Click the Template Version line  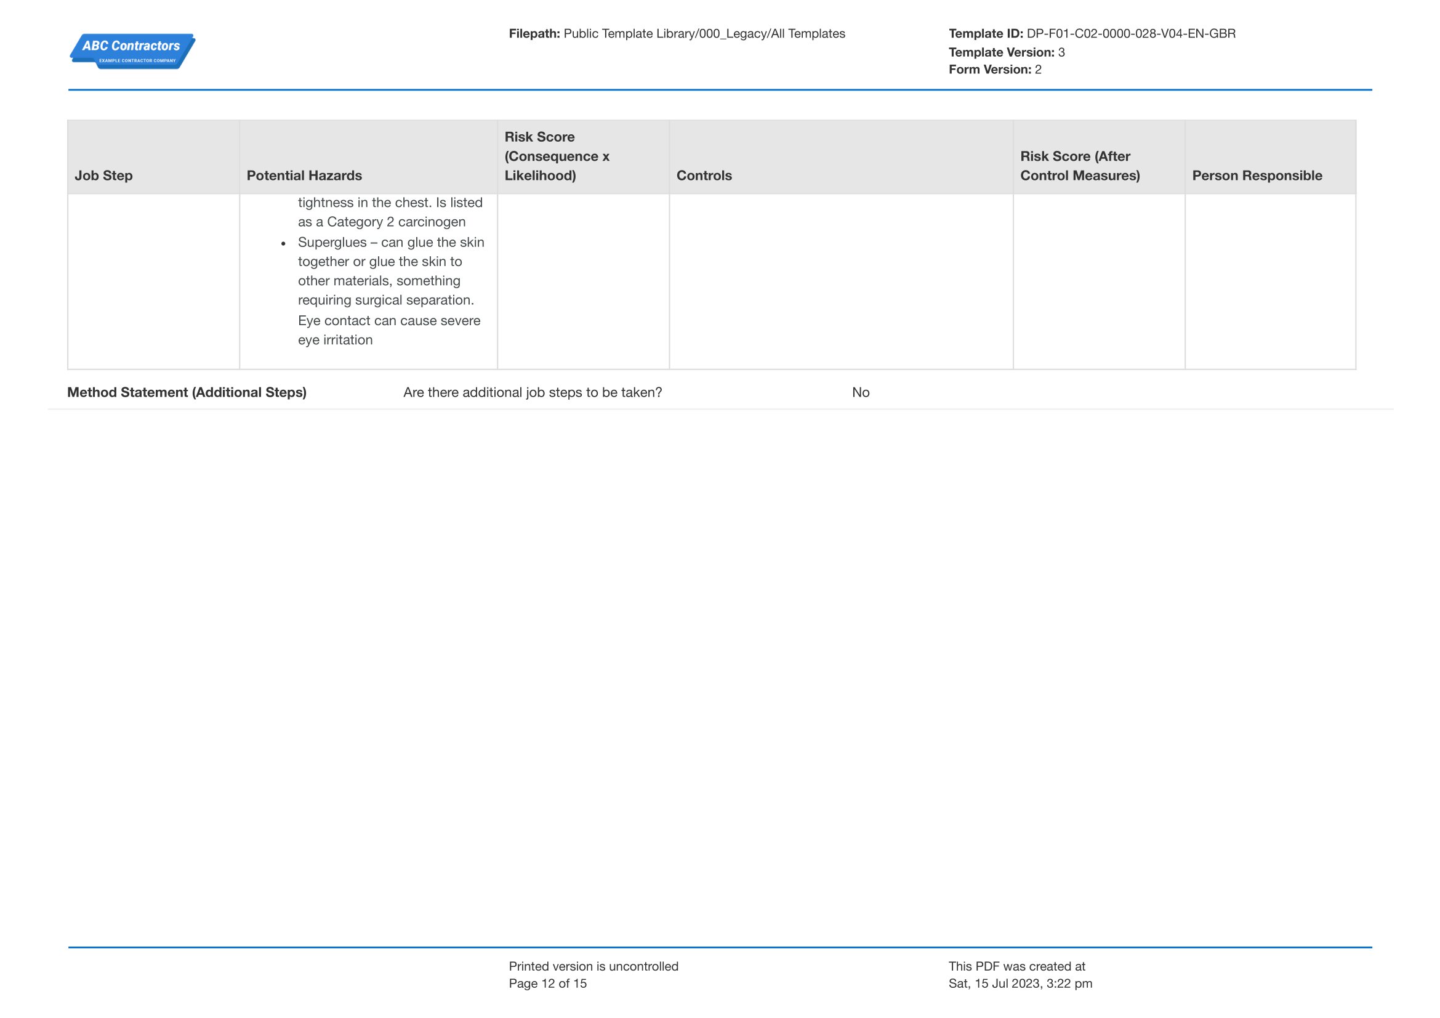click(x=1006, y=52)
